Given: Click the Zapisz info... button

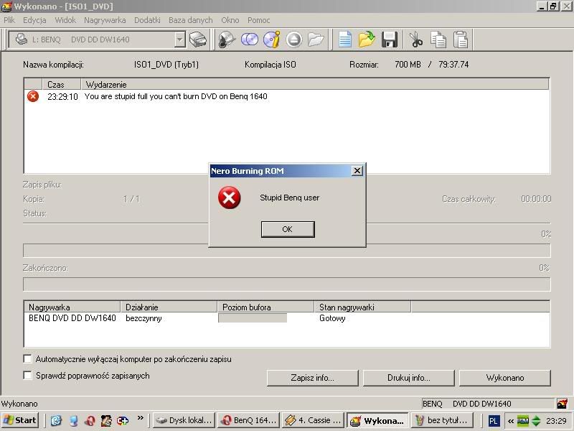Looking at the screenshot, I should click(x=312, y=378).
